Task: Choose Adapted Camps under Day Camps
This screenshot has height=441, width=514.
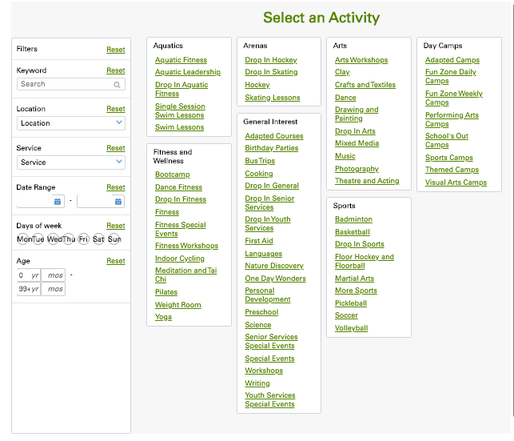Action: coord(452,60)
